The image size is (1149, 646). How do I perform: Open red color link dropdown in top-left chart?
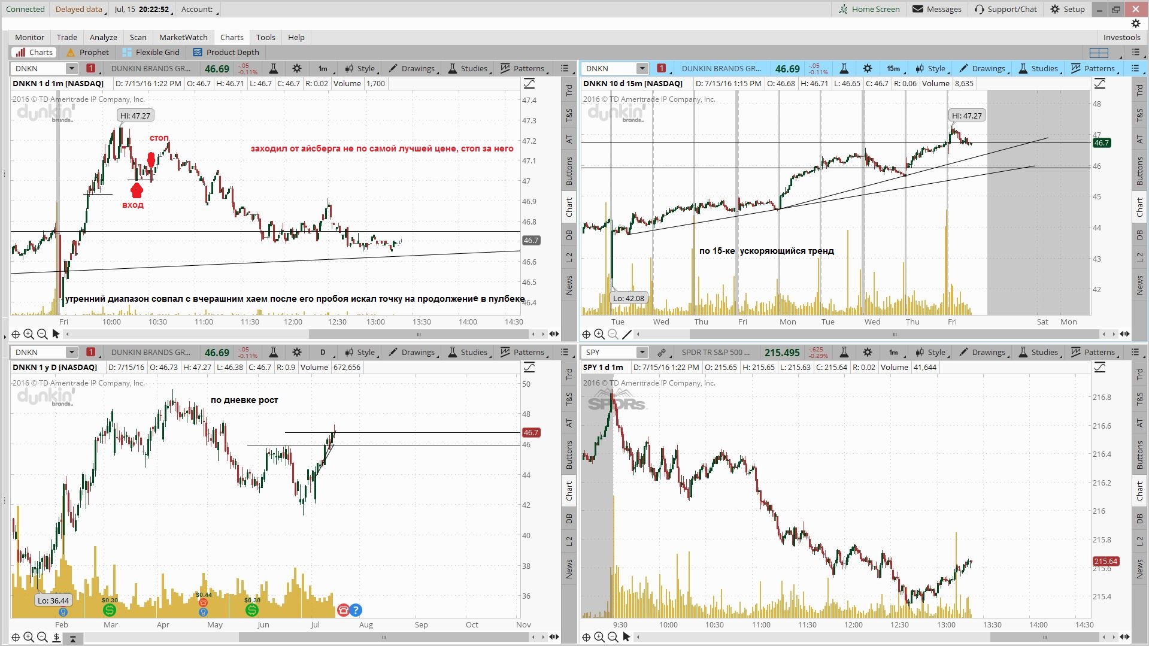tap(91, 68)
